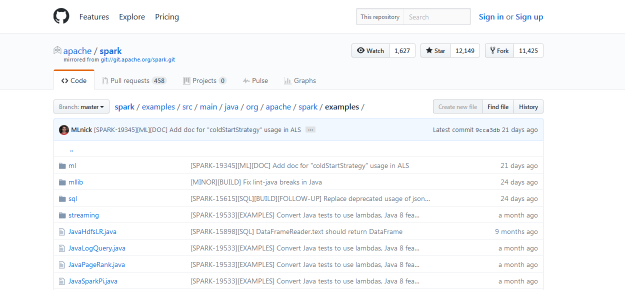Click the '9 months ago' timestamp for JavaHdfsLR.java
625x290 pixels.
pos(516,231)
